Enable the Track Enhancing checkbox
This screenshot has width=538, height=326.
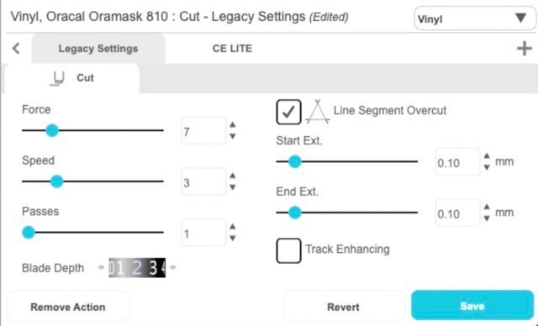click(288, 250)
